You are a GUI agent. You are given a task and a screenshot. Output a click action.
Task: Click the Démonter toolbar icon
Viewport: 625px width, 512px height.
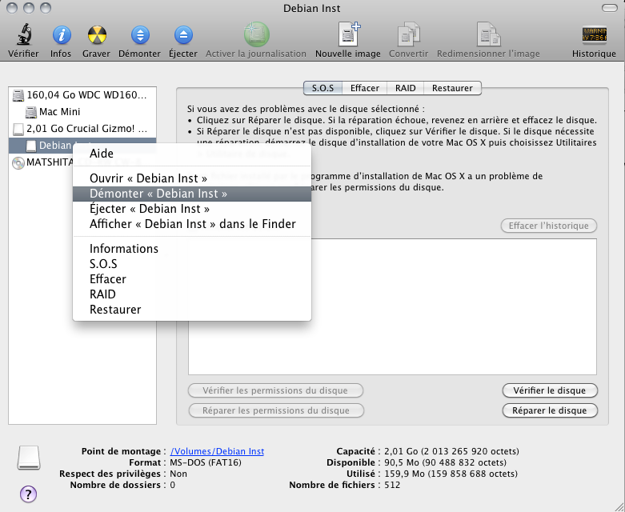pos(139,35)
